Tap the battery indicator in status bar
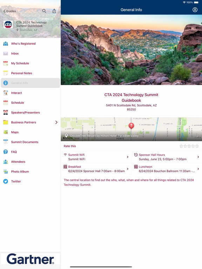202x269 pixels. [x=196, y=2]
